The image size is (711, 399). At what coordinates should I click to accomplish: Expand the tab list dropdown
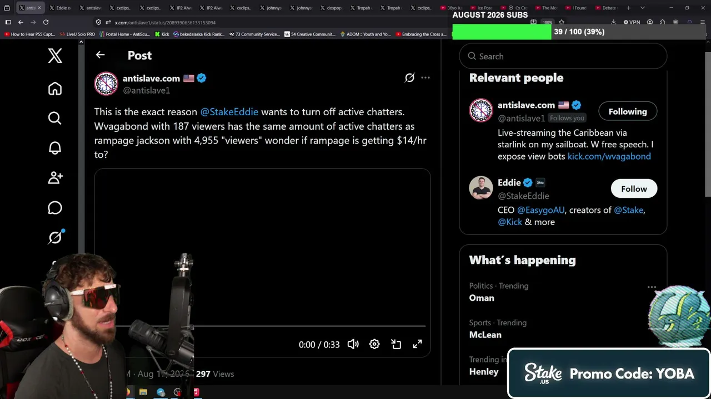click(643, 8)
